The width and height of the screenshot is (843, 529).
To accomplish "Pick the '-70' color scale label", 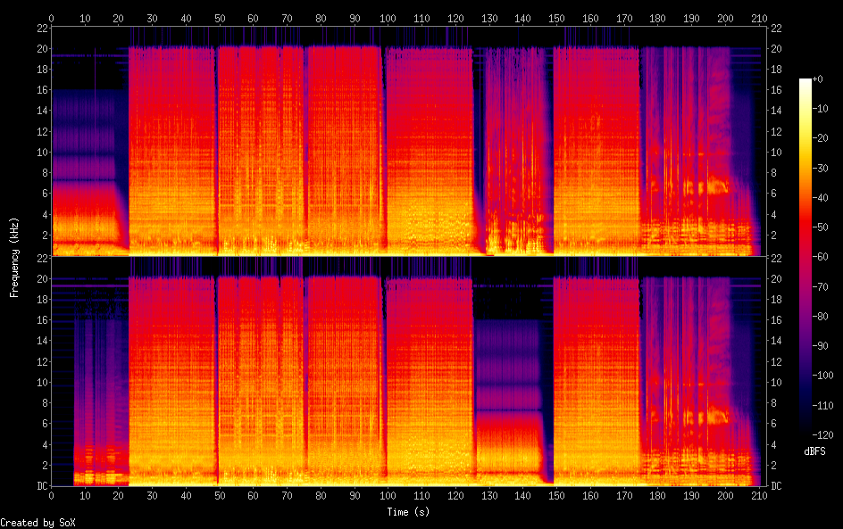I will 821,286.
